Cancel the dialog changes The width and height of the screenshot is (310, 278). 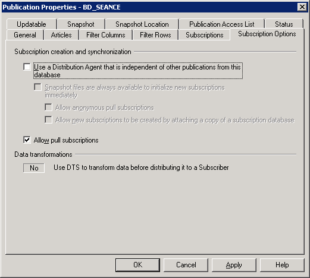(186, 265)
